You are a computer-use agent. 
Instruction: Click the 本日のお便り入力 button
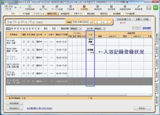coord(124,19)
